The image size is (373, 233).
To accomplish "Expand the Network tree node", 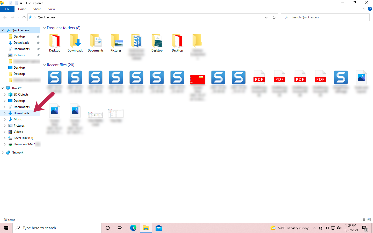I will tap(3, 152).
